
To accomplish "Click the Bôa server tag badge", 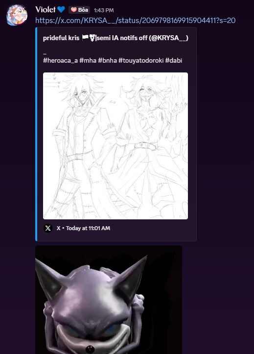I will tap(79, 10).
